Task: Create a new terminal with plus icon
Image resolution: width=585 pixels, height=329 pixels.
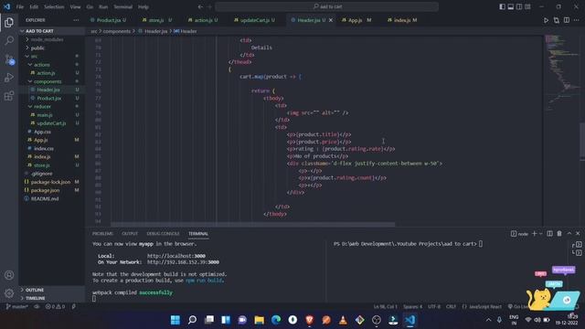Action: pos(534,234)
